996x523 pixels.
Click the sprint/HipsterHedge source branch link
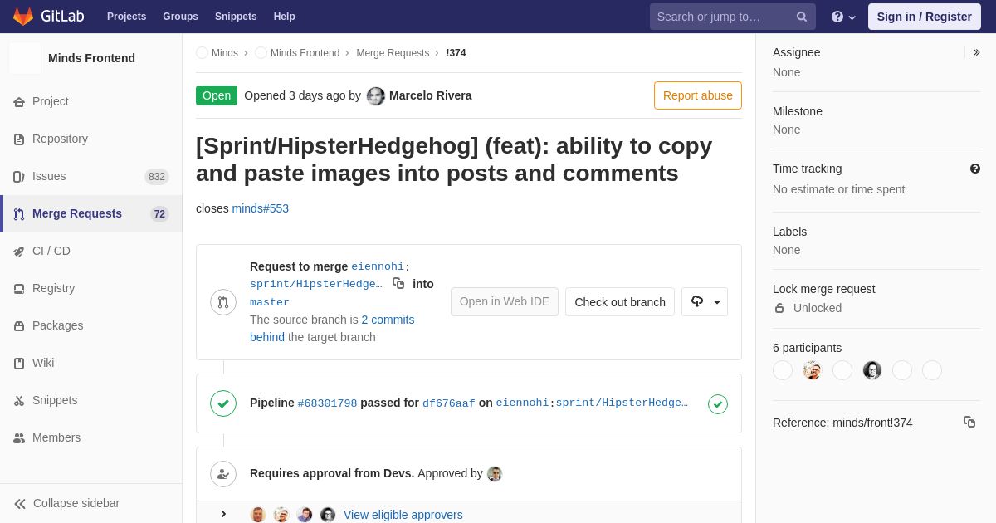point(316,284)
